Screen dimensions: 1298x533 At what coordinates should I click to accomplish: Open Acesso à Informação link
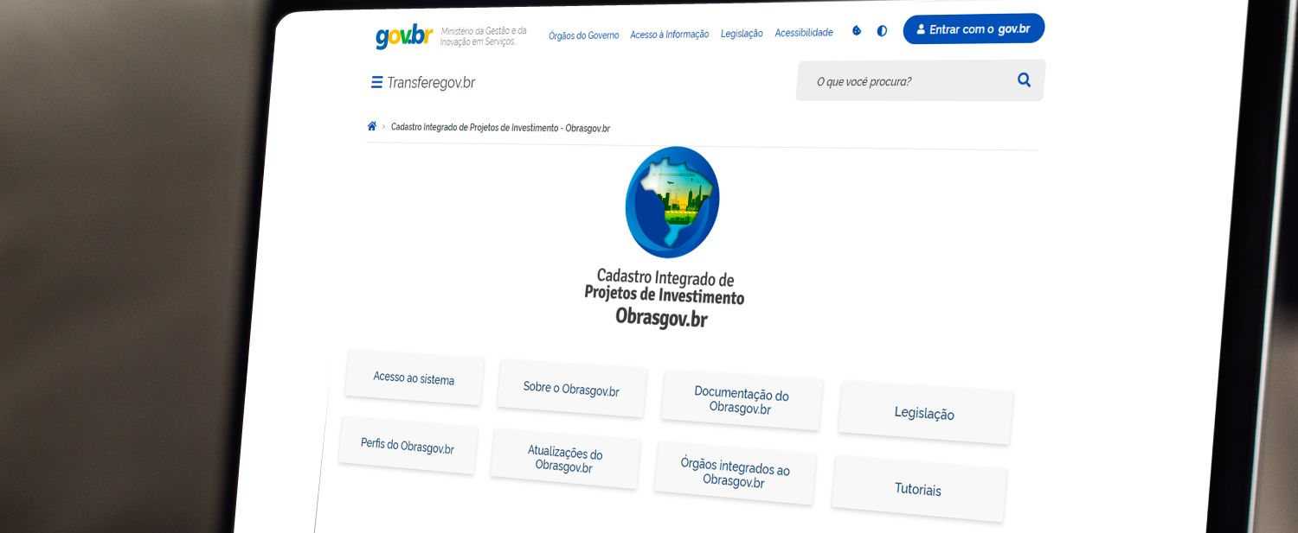[x=669, y=35]
